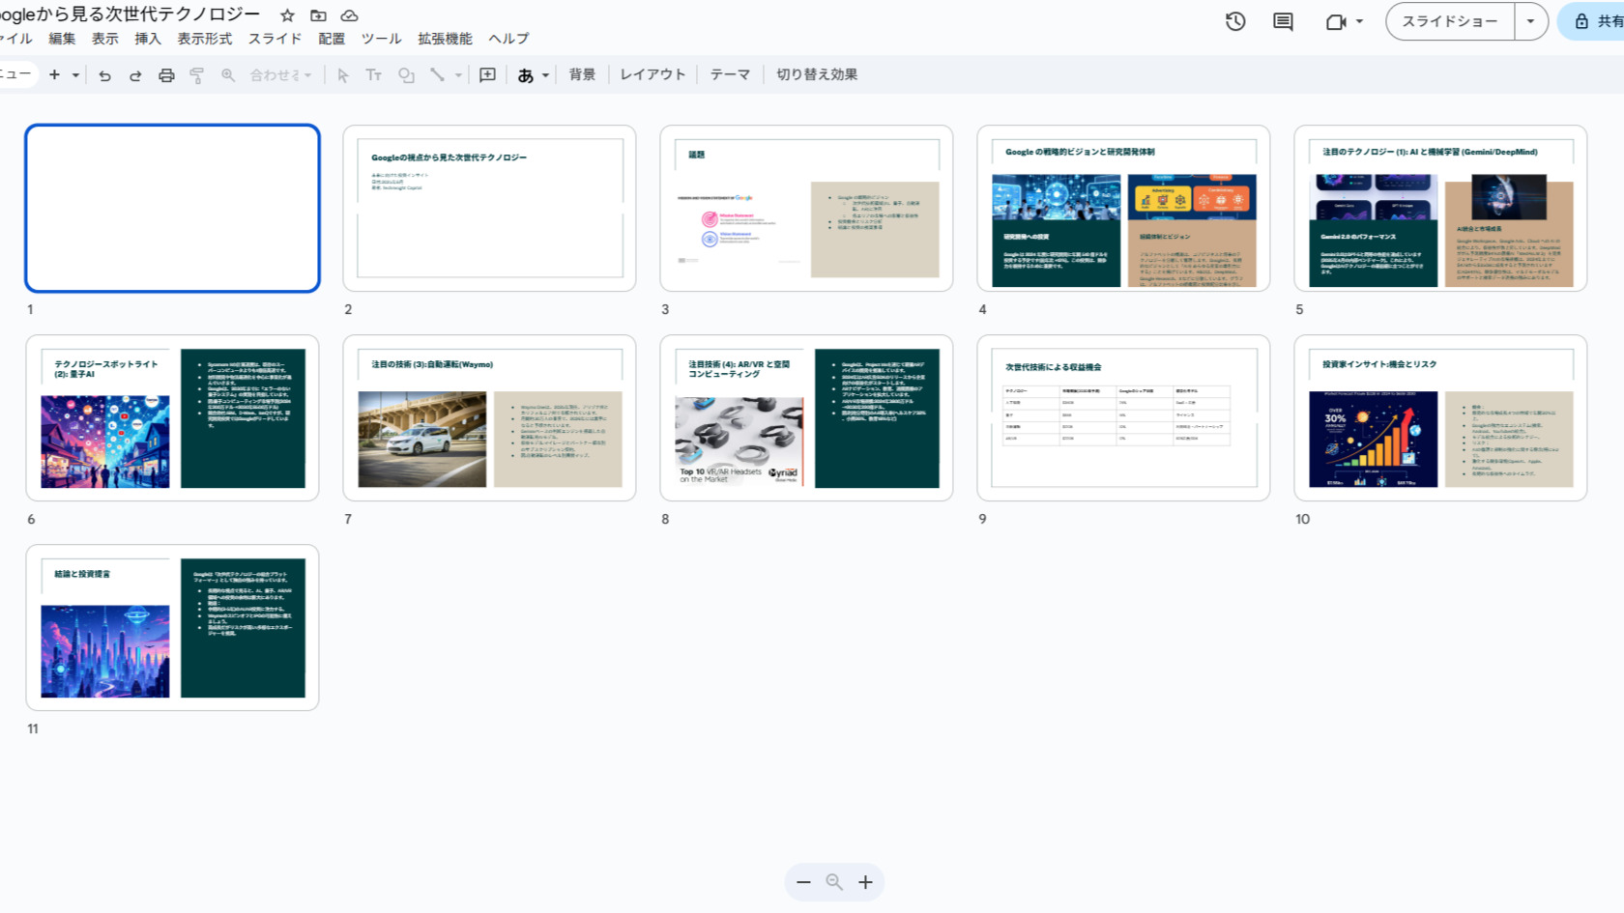Open the print icon
The width and height of the screenshot is (1624, 913).
[x=165, y=74]
